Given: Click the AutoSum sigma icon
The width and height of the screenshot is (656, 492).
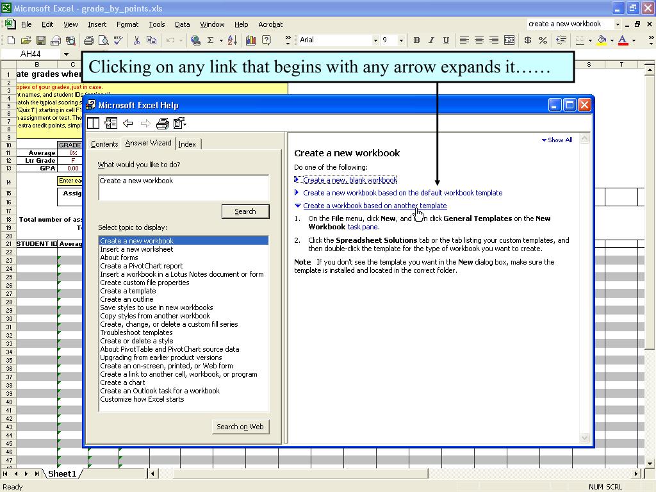Looking at the screenshot, I should point(210,40).
